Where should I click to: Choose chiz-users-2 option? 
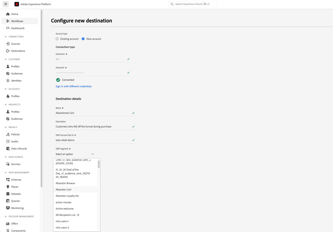coord(75,228)
